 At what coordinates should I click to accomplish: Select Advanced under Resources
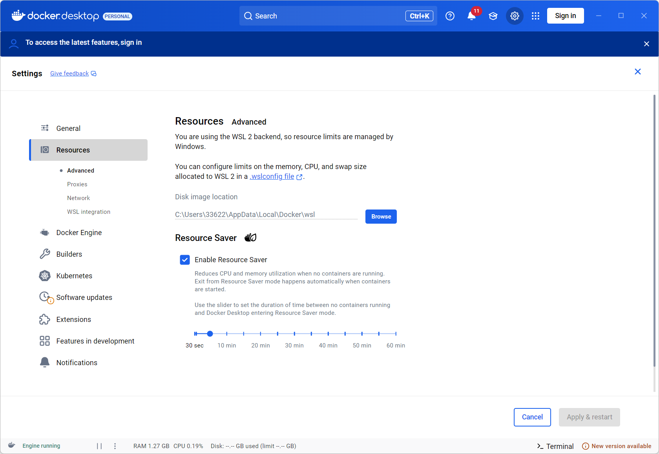point(80,170)
